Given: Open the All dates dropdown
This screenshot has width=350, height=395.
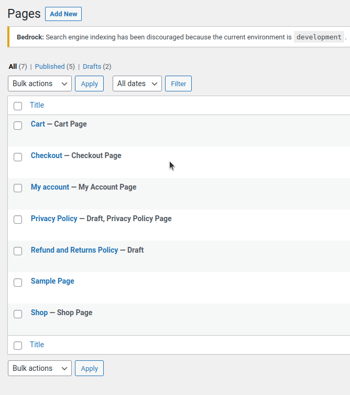Looking at the screenshot, I should (x=137, y=84).
